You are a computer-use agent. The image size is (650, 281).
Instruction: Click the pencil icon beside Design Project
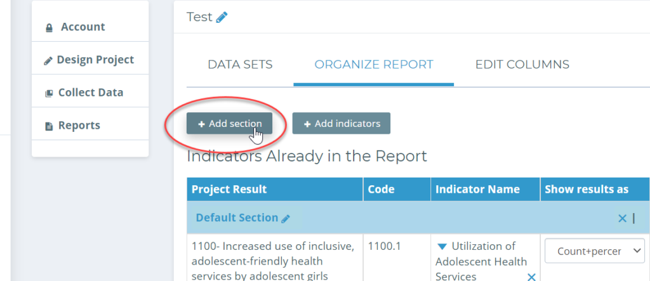click(48, 61)
